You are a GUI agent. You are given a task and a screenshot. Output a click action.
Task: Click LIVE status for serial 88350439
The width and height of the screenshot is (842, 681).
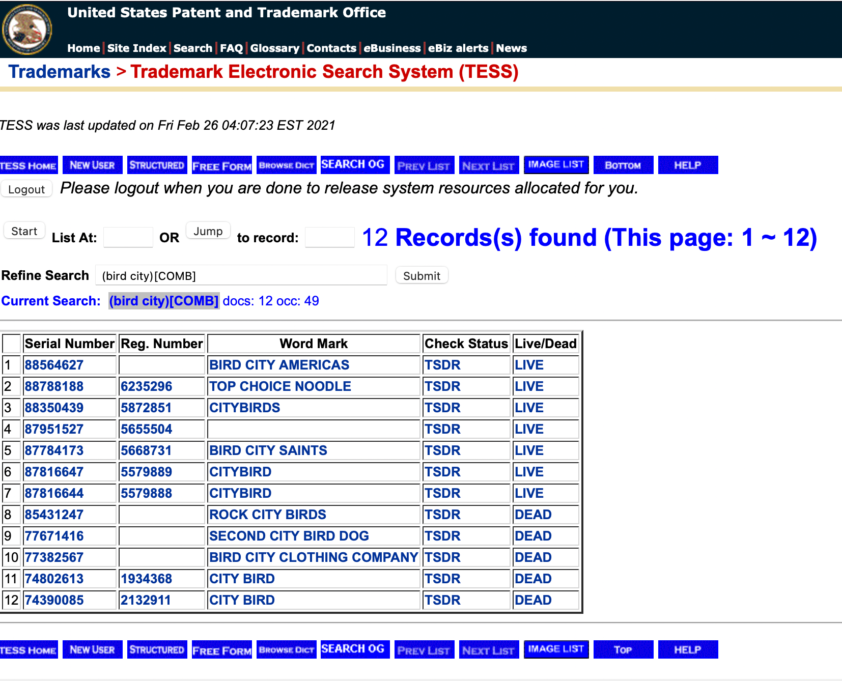pos(529,408)
